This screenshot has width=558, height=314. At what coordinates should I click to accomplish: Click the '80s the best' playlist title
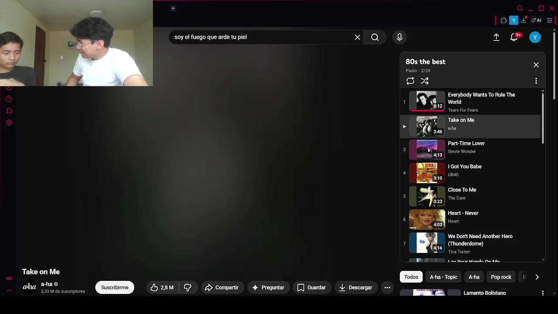[x=425, y=62]
